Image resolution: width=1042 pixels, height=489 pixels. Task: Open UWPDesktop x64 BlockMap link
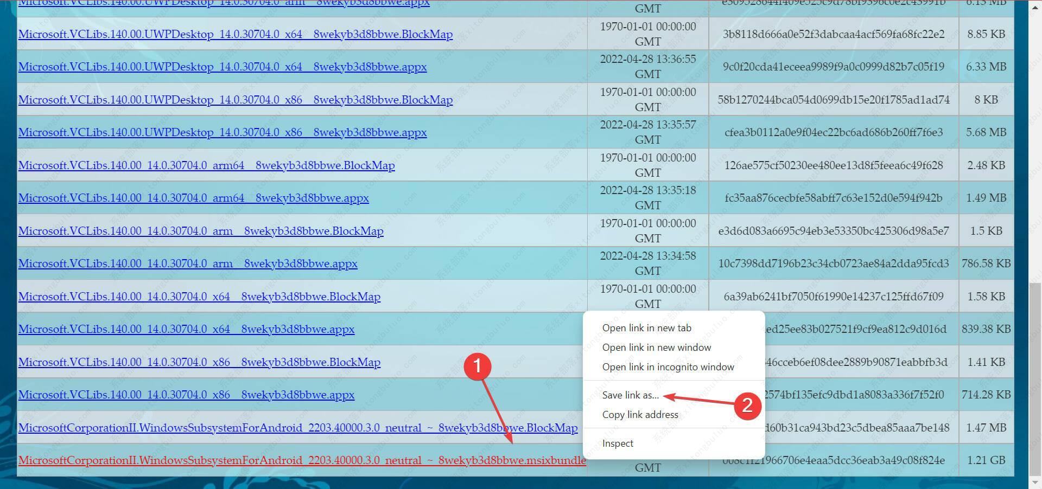point(236,34)
